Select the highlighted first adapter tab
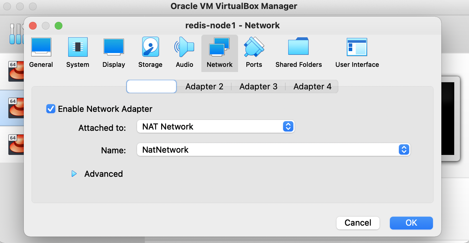 tap(152, 86)
